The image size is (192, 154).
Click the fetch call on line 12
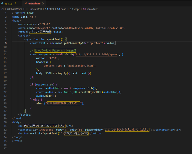click(69, 55)
